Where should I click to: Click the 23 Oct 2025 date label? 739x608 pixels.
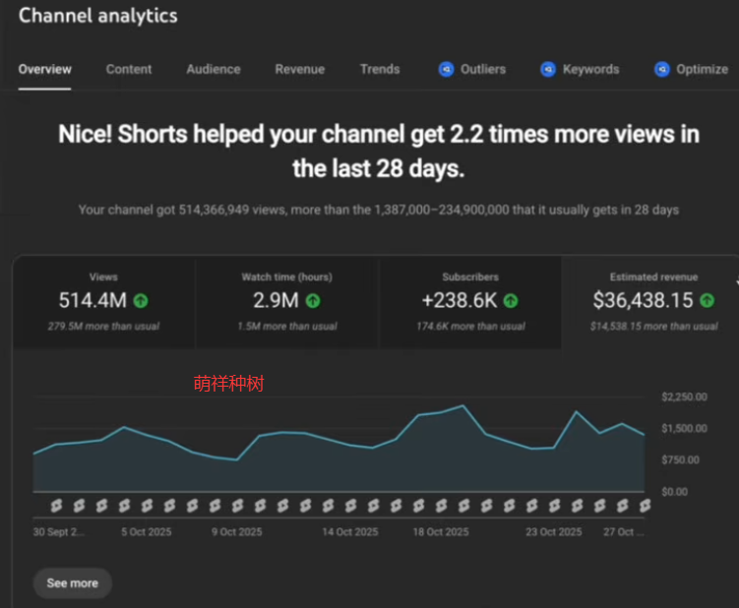click(x=554, y=532)
